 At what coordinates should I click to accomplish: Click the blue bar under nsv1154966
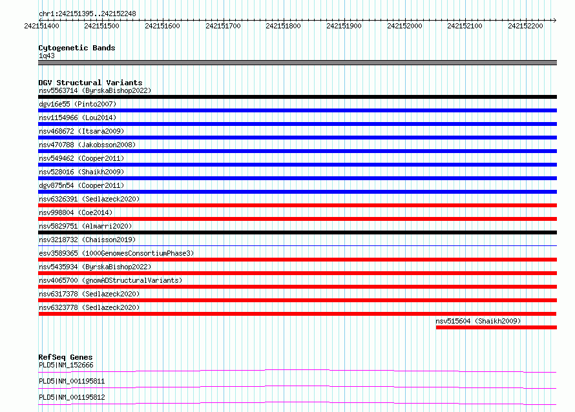[x=297, y=124]
